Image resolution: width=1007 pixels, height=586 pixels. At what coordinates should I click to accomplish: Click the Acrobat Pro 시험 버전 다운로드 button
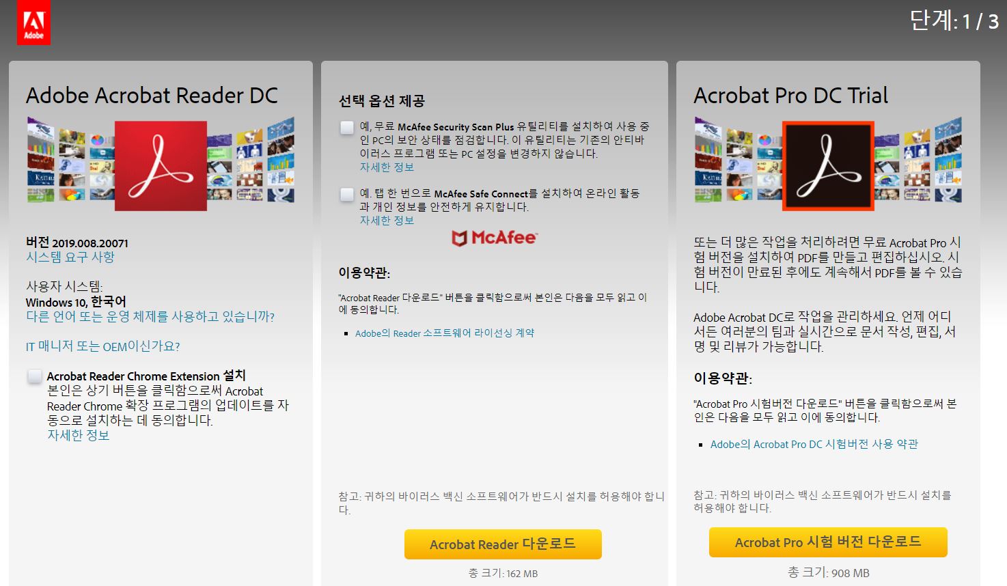828,542
